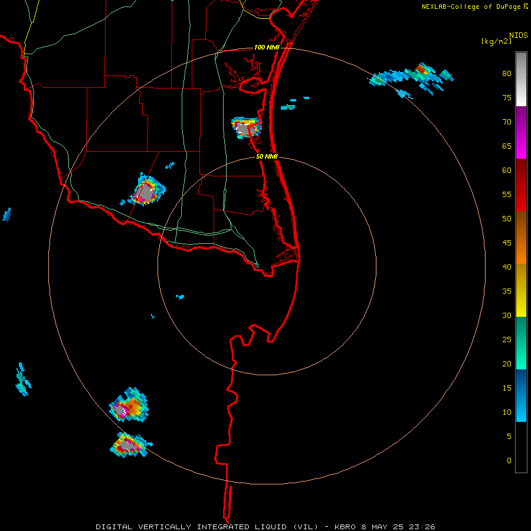Image resolution: width=531 pixels, height=531 pixels.
Task: Click the NEXLAB-College of DuPage credit text
Action: pos(471,6)
